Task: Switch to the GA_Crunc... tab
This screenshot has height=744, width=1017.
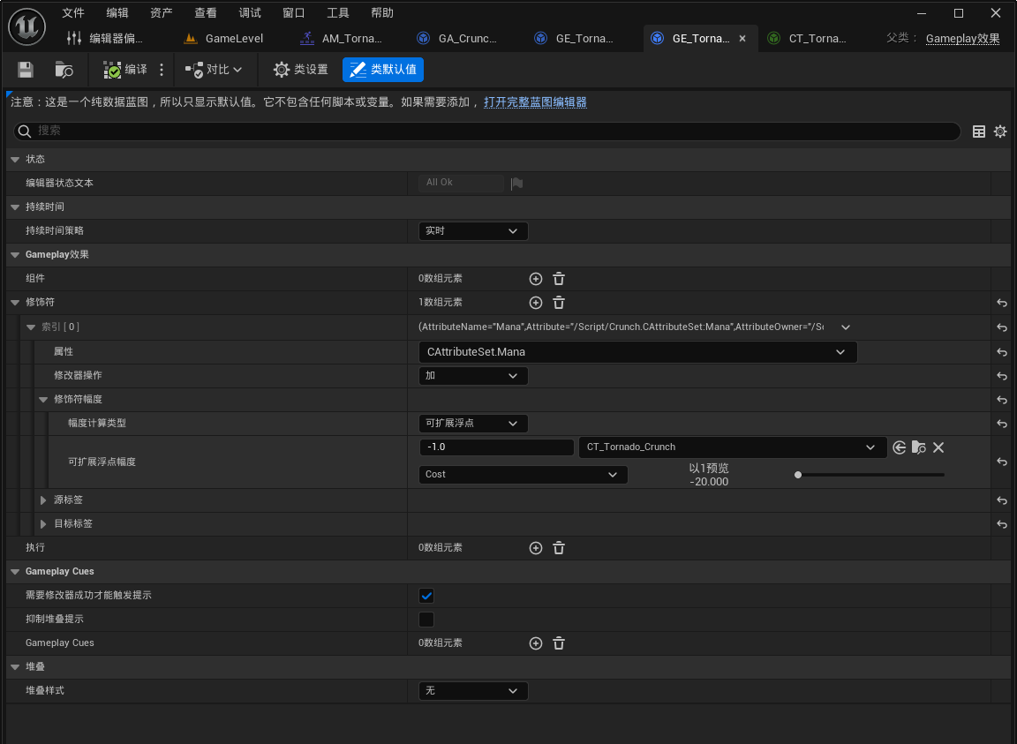Action: [457, 38]
